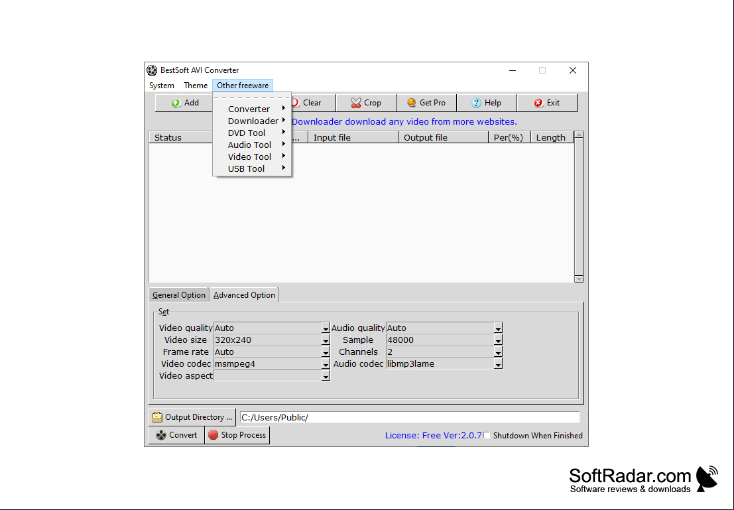Open the Theme menu

pos(196,86)
